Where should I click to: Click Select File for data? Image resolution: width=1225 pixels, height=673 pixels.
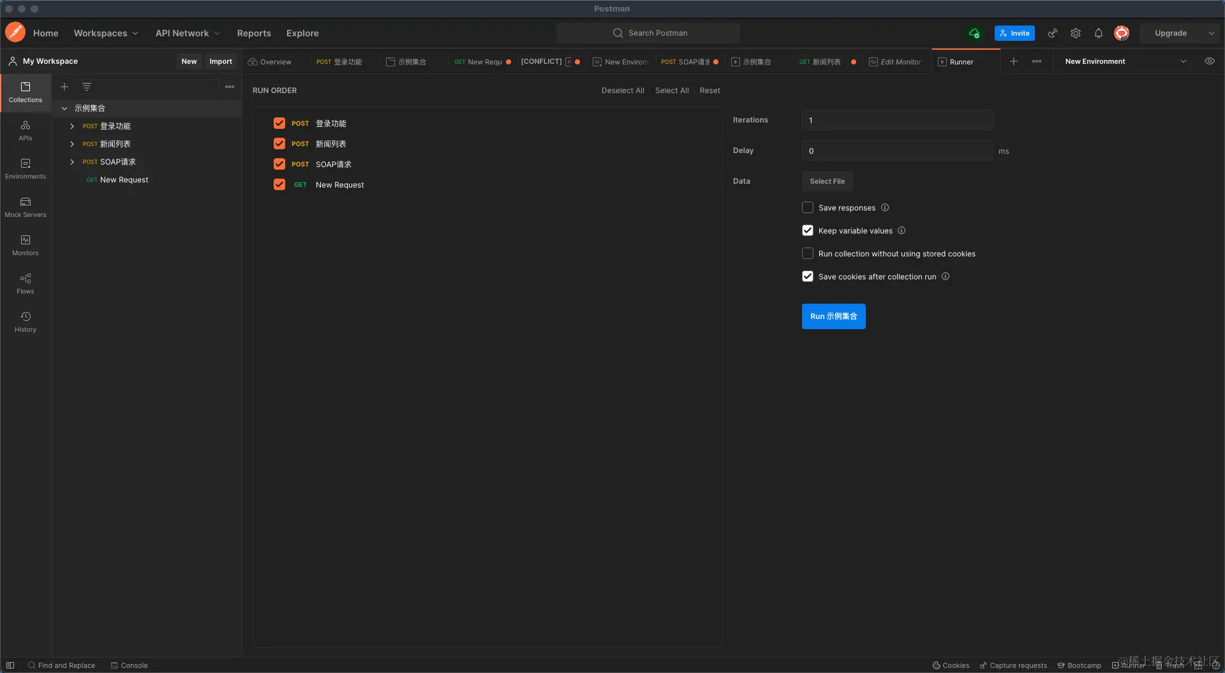[x=827, y=181]
